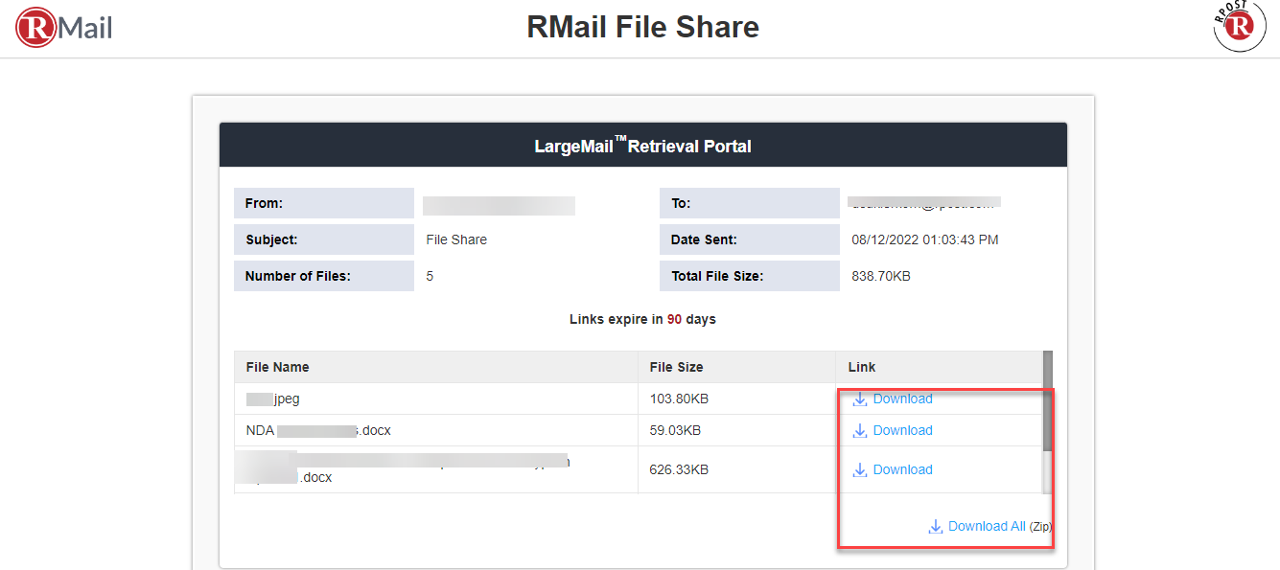Image resolution: width=1280 pixels, height=570 pixels.
Task: Click the LargeMail Retrieval Portal heading
Action: pos(642,146)
